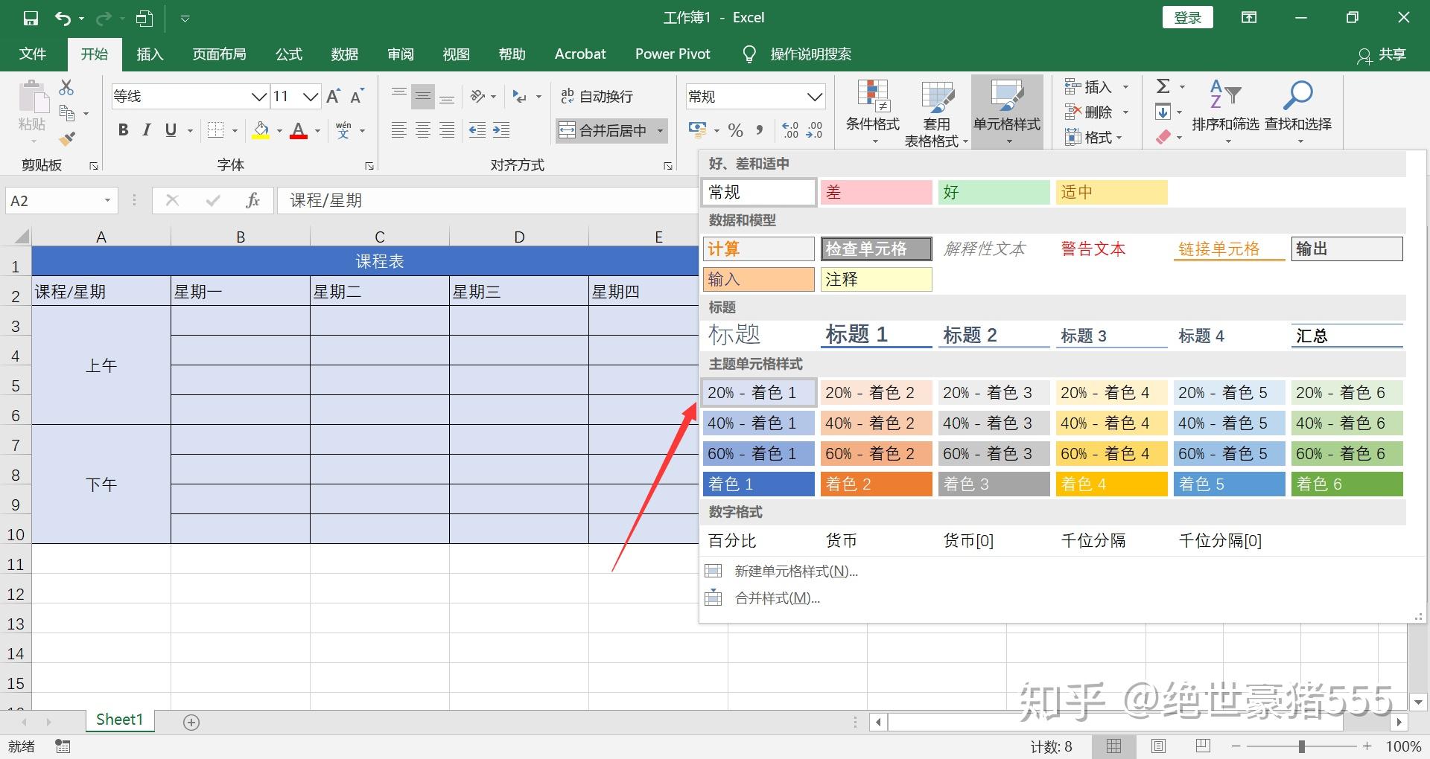Click the 上午 merged cell
The image size is (1430, 759).
click(x=101, y=365)
